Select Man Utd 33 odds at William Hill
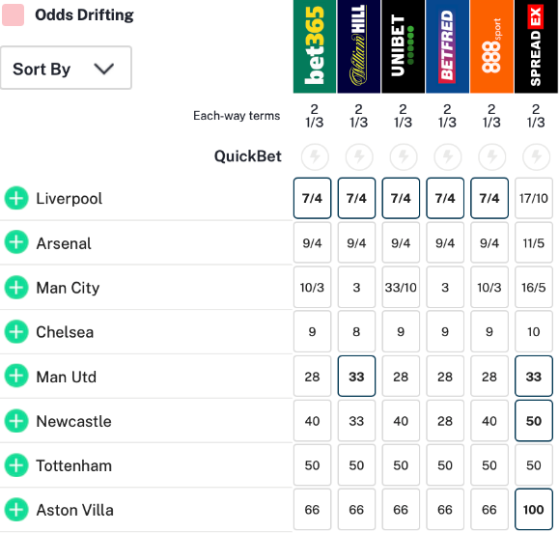Viewport: 559px width, 533px height. (x=356, y=377)
